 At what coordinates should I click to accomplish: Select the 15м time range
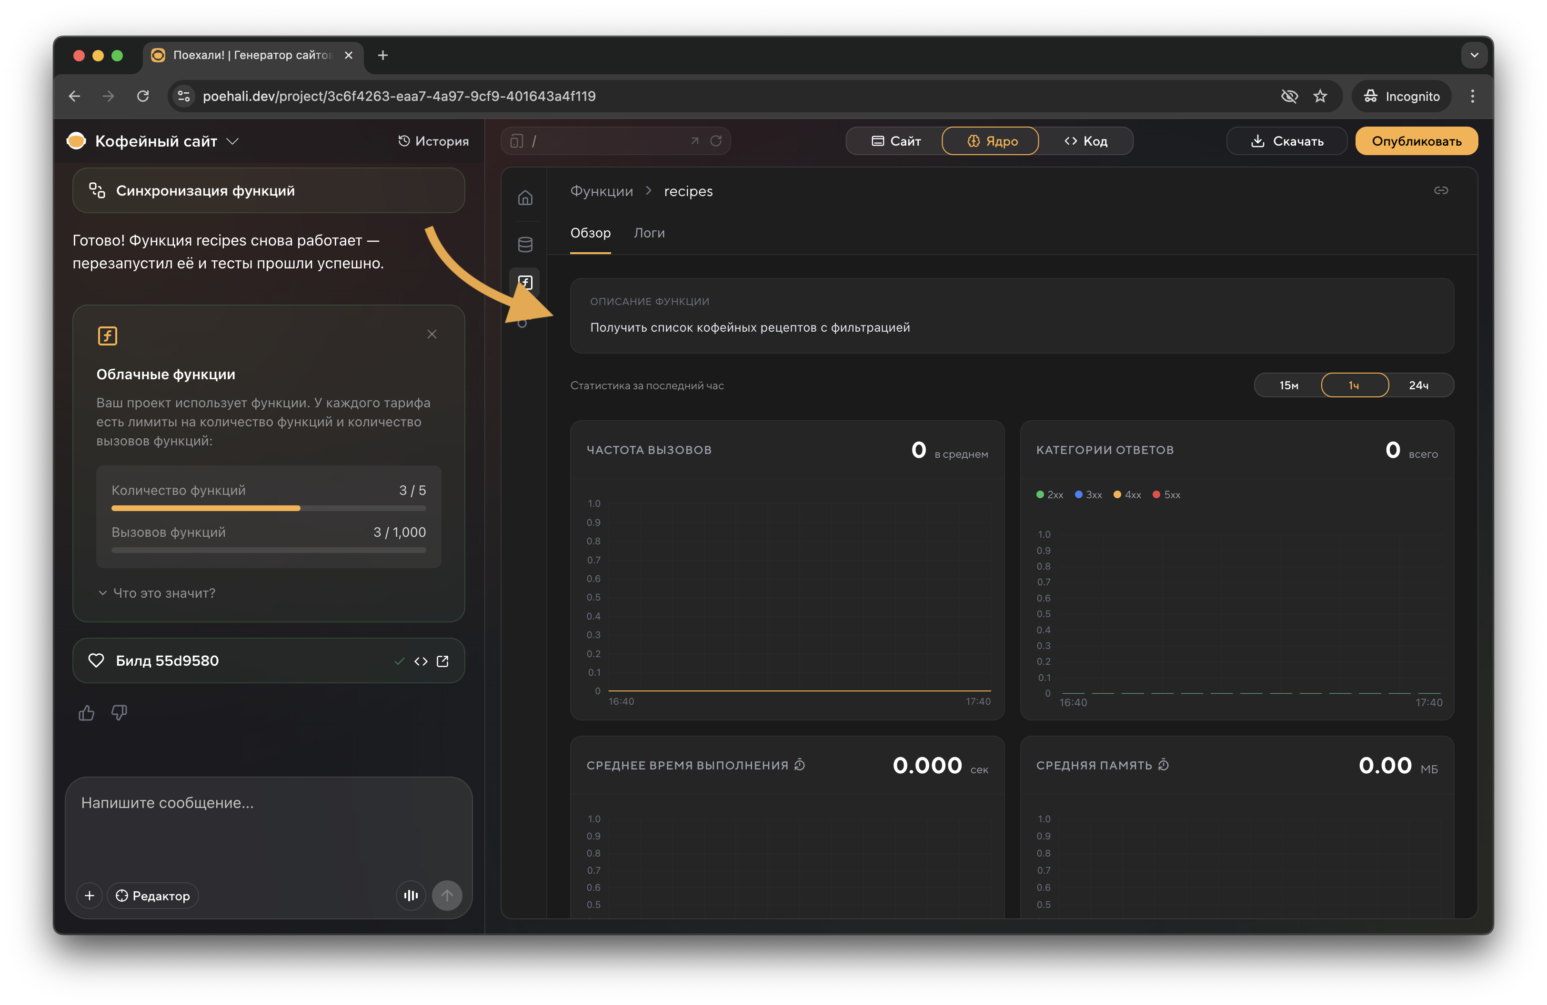pyautogui.click(x=1288, y=385)
